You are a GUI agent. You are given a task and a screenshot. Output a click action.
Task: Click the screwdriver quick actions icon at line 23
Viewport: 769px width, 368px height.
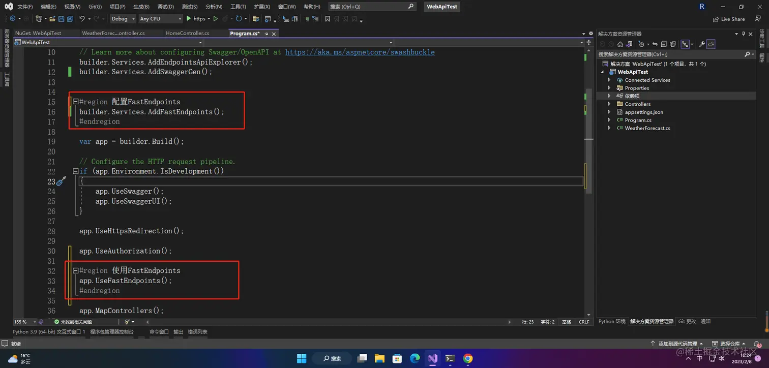tap(61, 181)
